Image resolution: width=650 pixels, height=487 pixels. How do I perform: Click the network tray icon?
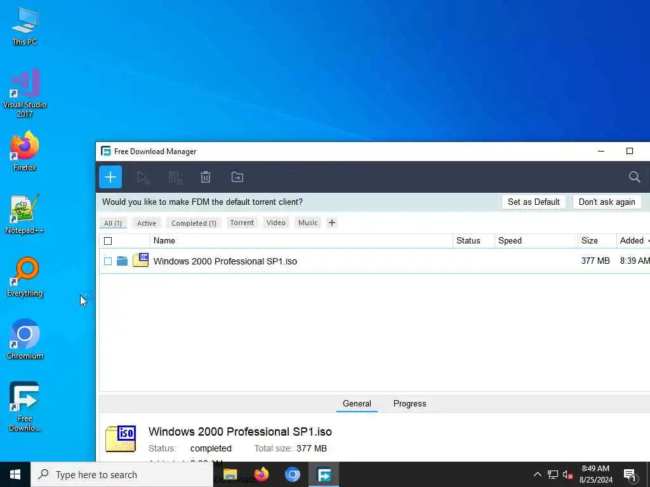[553, 474]
